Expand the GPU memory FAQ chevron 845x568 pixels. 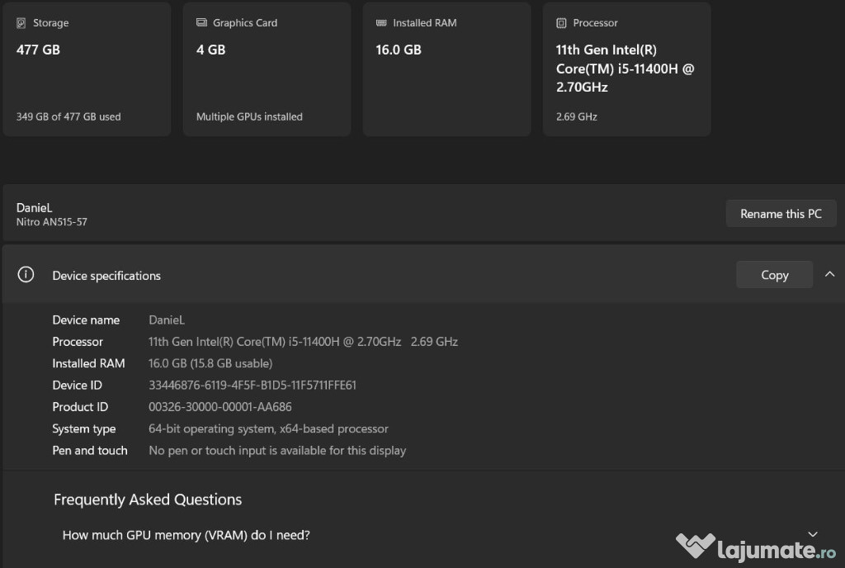coord(813,534)
